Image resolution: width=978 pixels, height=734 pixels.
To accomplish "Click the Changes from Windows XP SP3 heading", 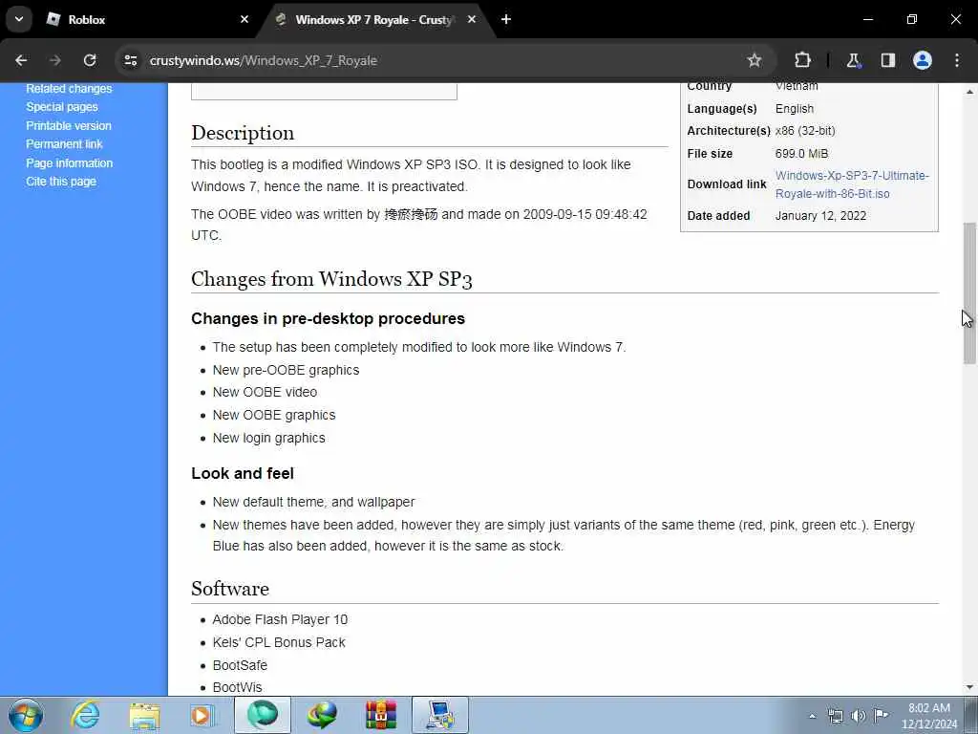I will [331, 279].
